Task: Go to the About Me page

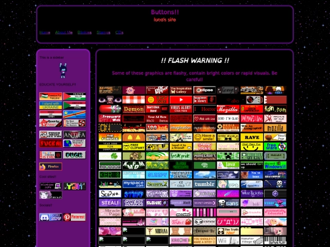Action: click(x=64, y=32)
